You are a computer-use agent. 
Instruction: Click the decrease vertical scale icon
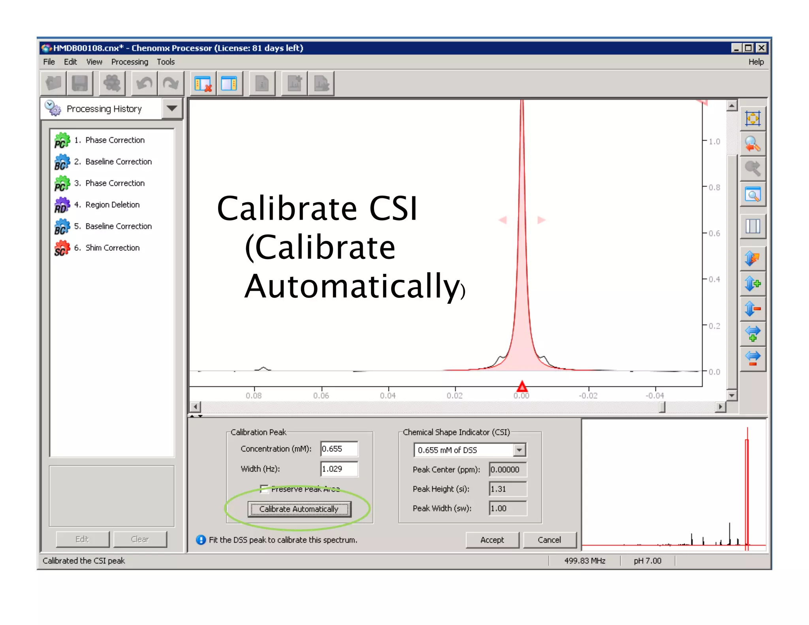tap(753, 309)
